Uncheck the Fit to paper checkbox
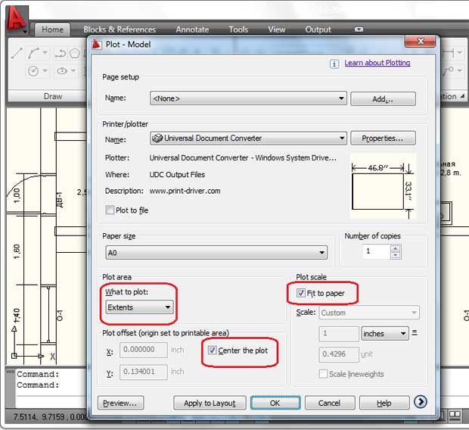Screen dimensions: 469x430 coord(300,292)
